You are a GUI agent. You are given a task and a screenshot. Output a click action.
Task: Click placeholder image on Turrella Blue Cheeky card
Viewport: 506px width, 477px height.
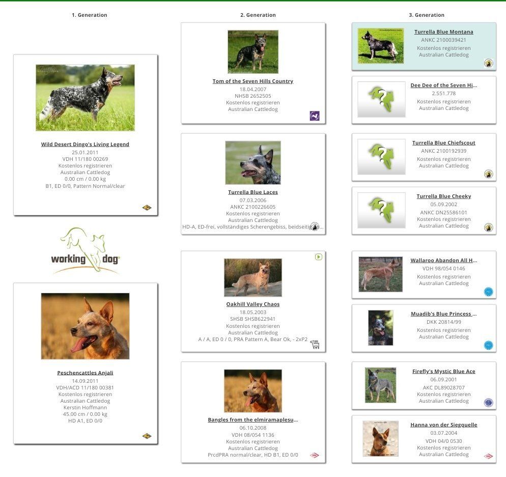coord(381,210)
